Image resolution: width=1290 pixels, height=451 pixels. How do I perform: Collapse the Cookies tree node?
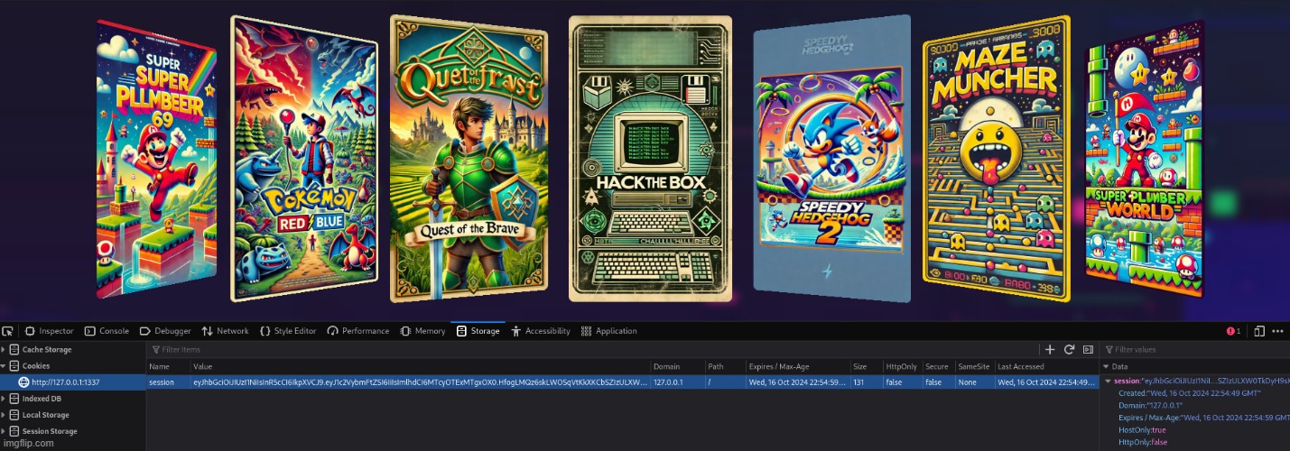4,366
